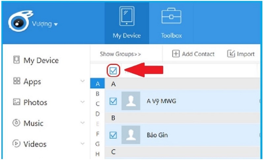Click the iTools eye logo icon
Image resolution: width=264 pixels, height=160 pixels.
(18, 23)
